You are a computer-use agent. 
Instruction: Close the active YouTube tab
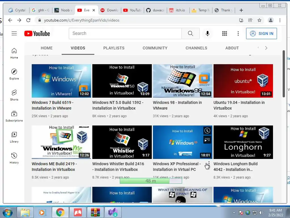(x=94, y=10)
